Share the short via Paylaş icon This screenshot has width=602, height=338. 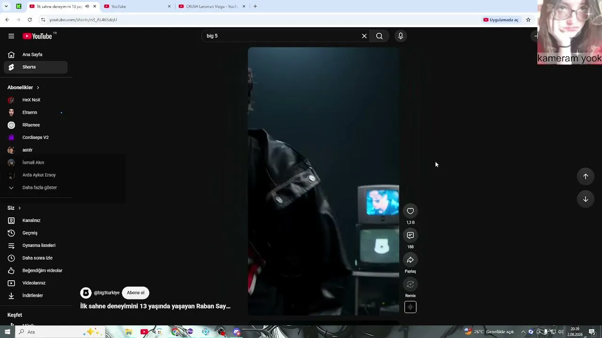(x=411, y=260)
